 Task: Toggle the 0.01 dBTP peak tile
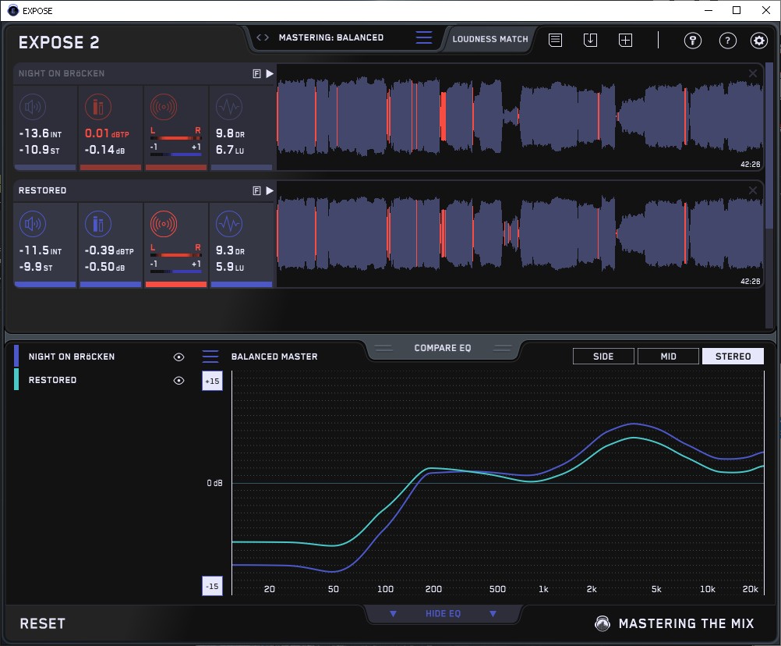pyautogui.click(x=111, y=128)
